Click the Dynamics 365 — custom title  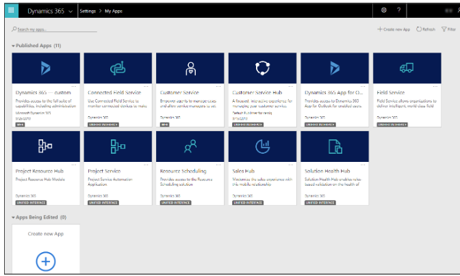click(x=43, y=92)
